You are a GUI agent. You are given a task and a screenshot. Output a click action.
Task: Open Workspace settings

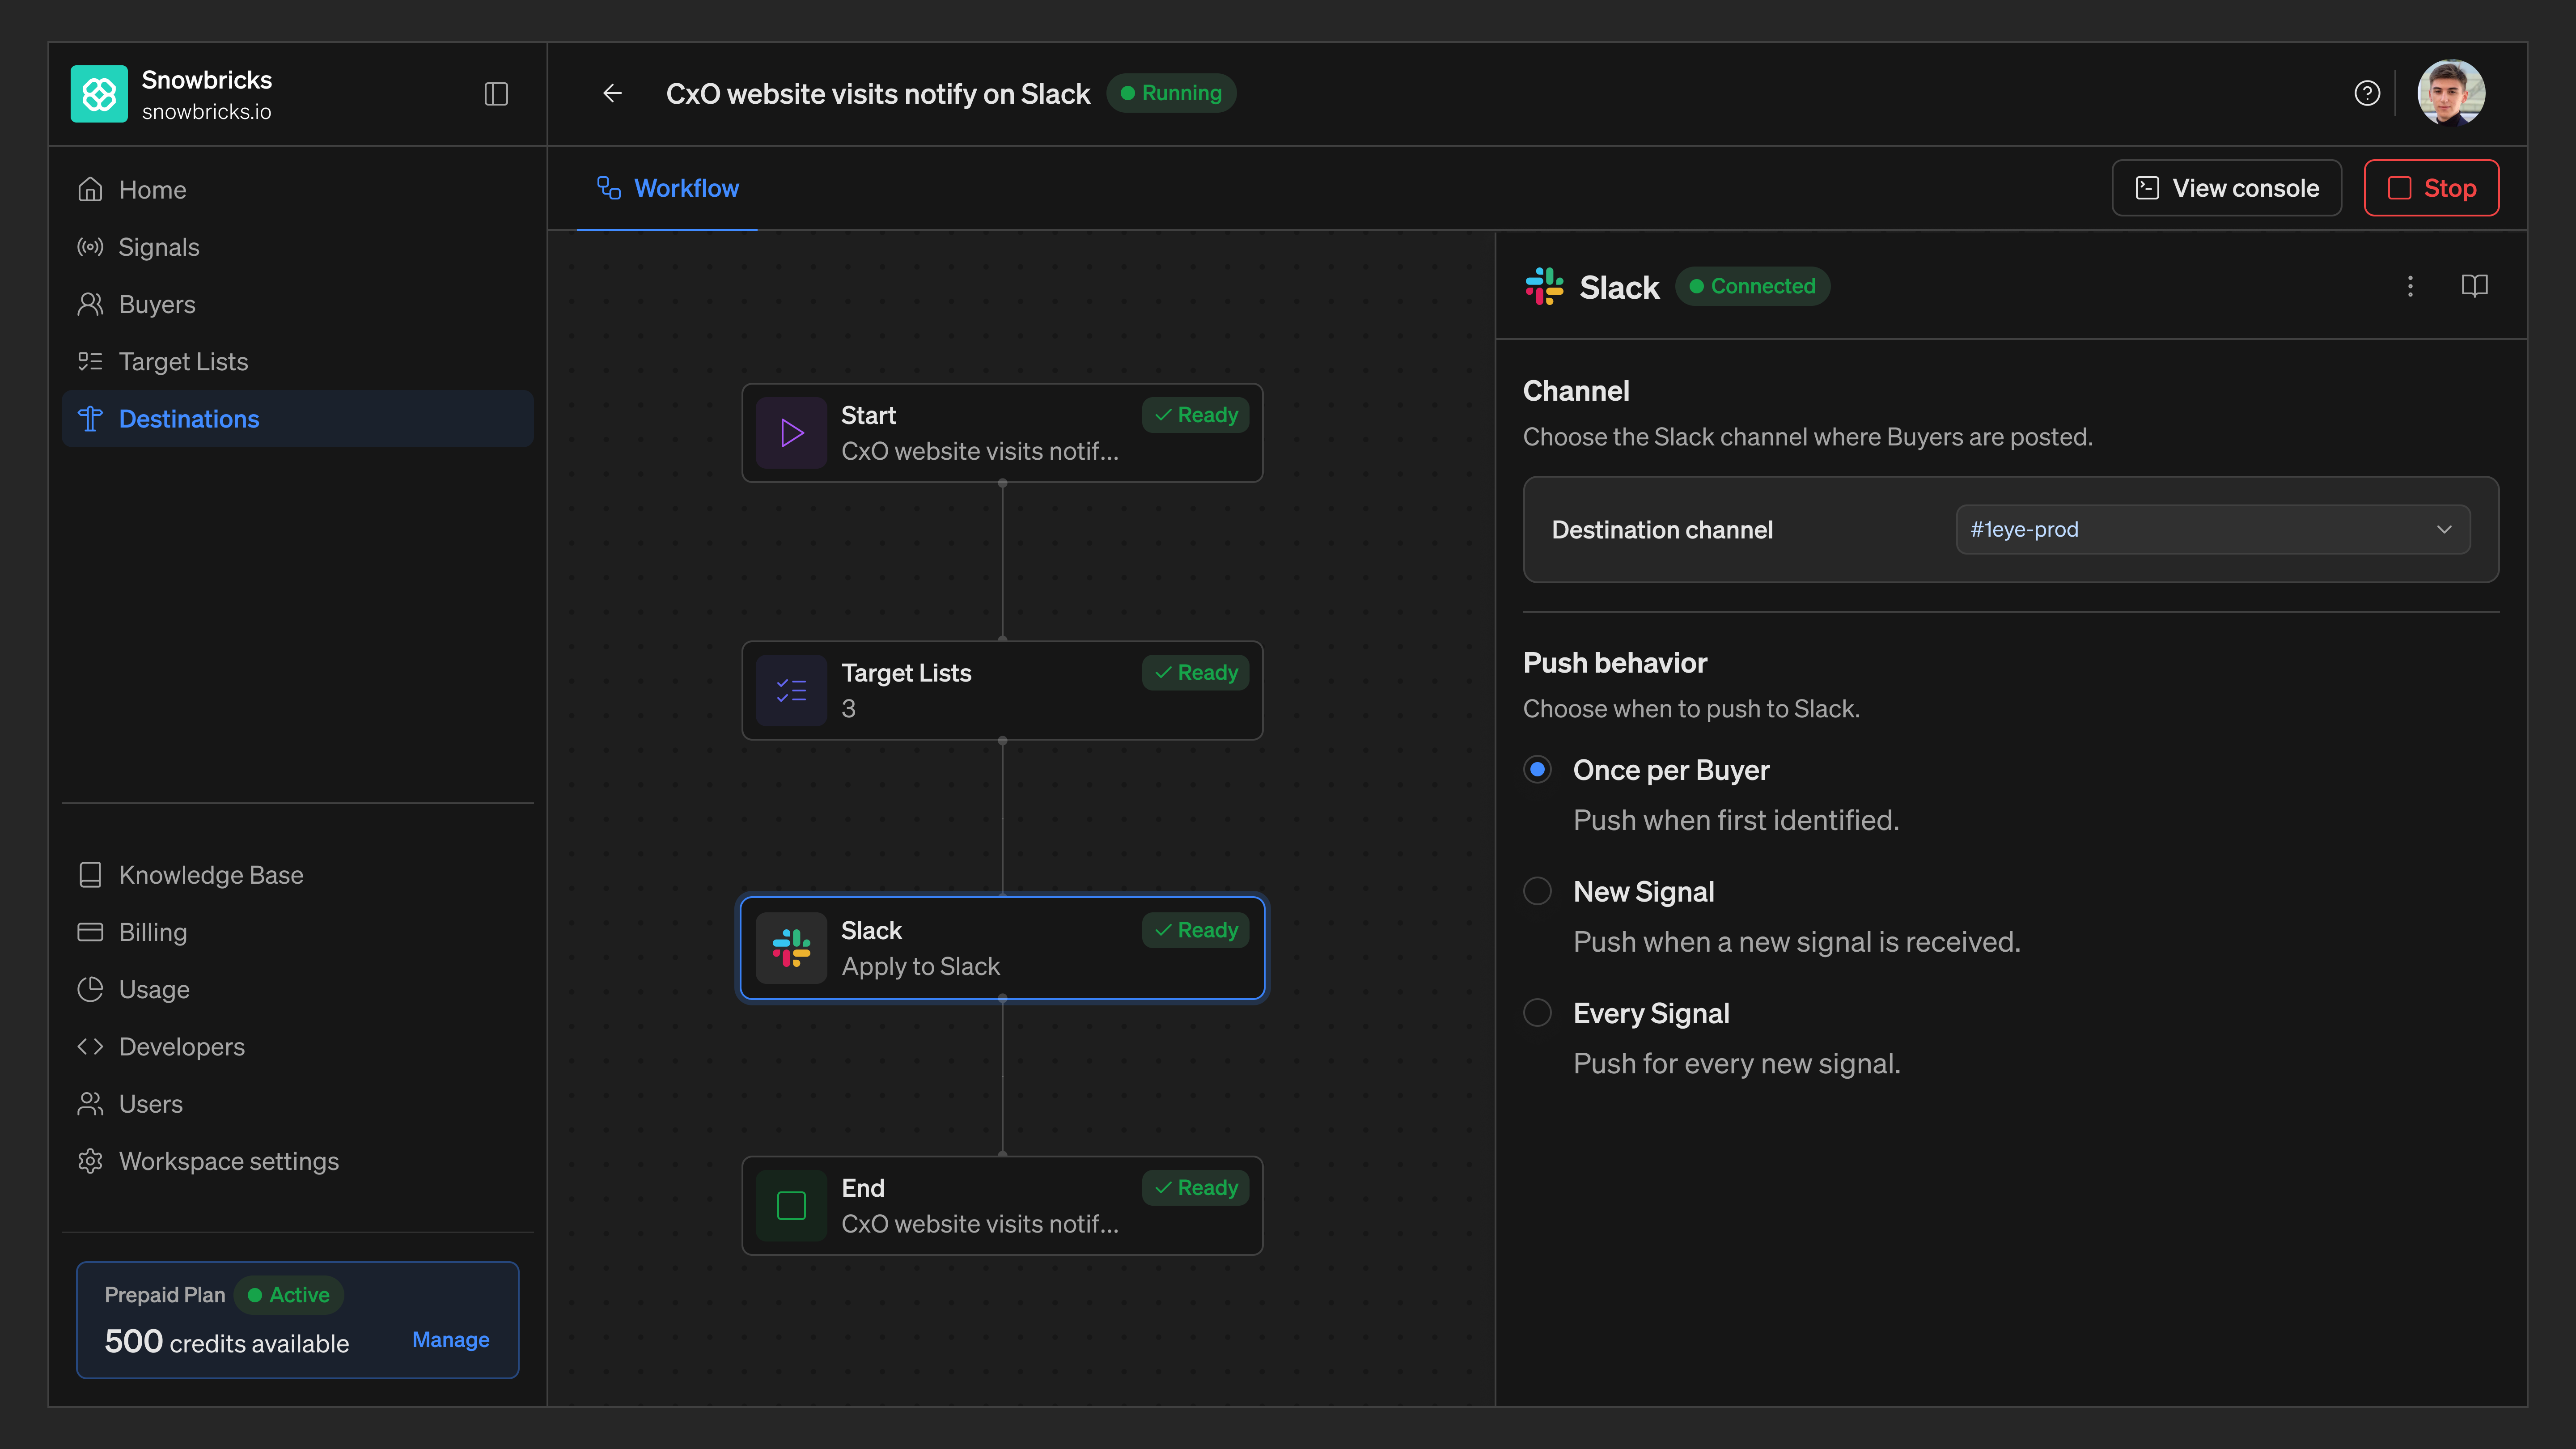click(298, 1161)
